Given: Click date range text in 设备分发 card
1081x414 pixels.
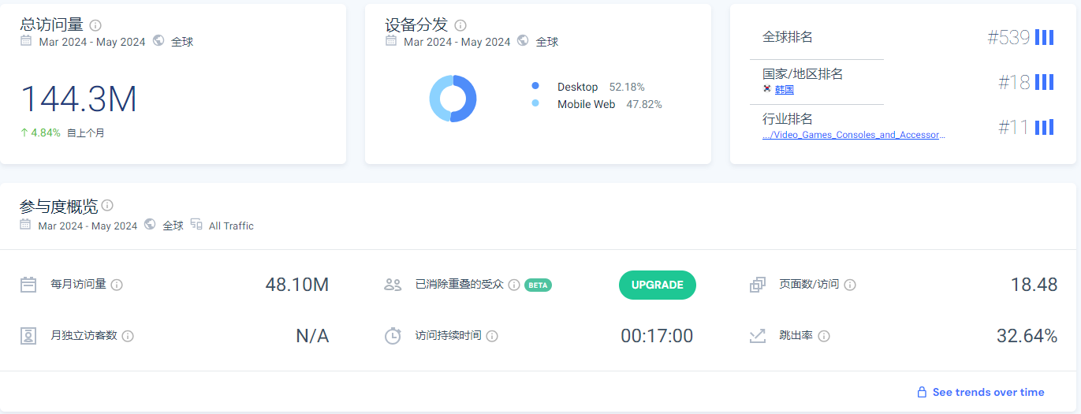Looking at the screenshot, I should [x=457, y=42].
